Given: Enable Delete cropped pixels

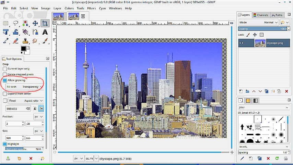Looking at the screenshot, I should coord(5,74).
